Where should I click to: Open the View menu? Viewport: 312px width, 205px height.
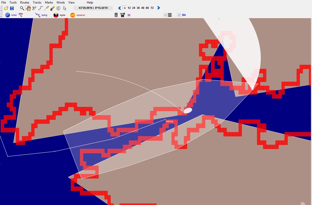tap(71, 2)
